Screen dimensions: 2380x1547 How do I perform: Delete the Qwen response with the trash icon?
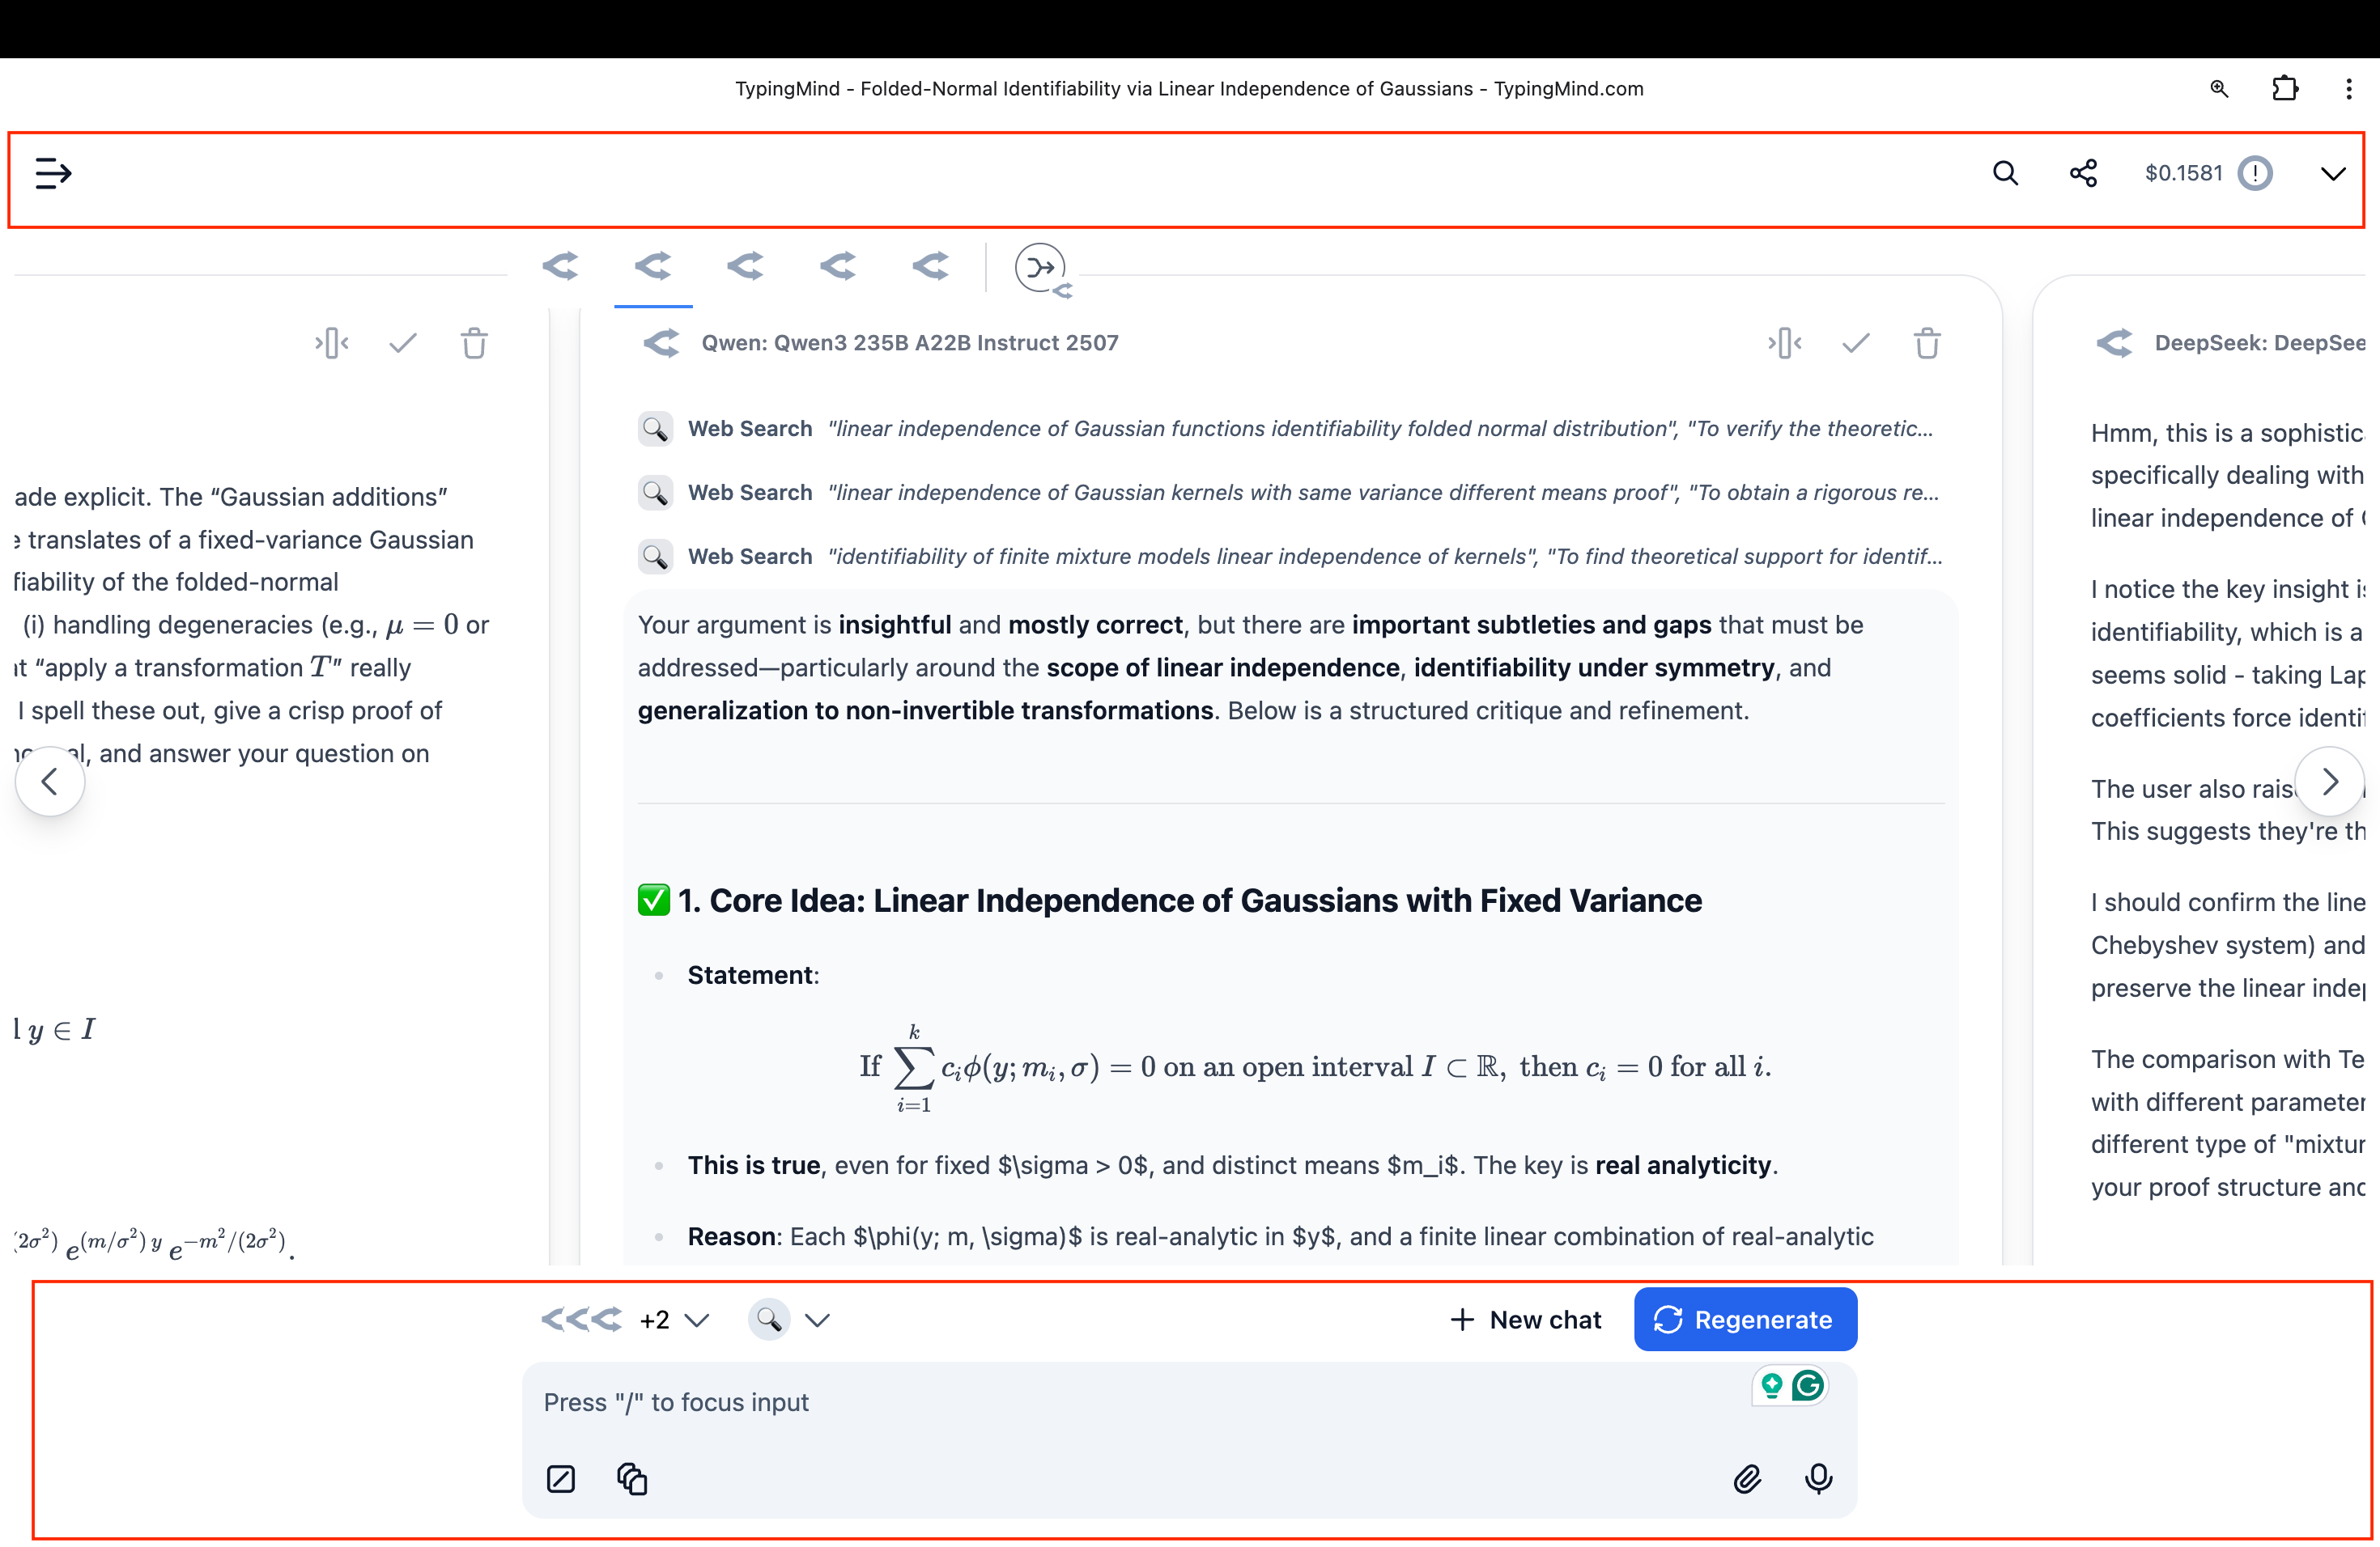pyautogui.click(x=1927, y=344)
